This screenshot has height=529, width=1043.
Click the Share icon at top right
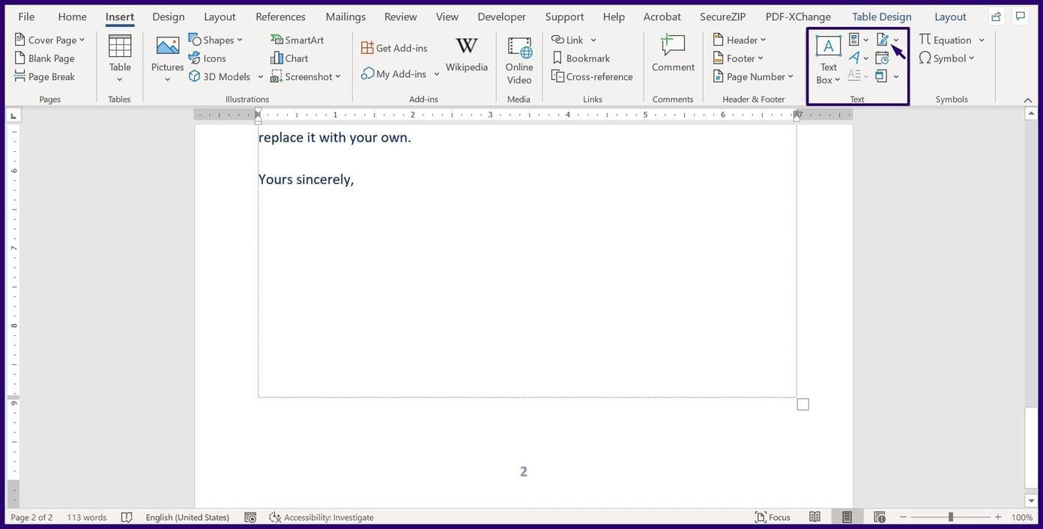coord(996,16)
